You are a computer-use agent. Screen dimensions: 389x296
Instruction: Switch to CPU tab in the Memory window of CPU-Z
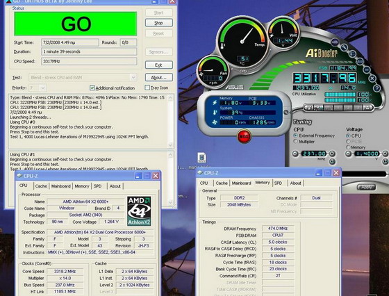tap(204, 183)
